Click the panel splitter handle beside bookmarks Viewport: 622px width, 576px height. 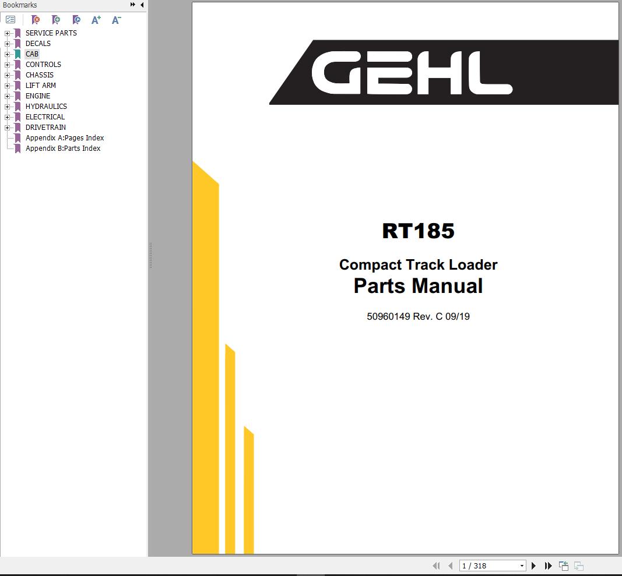[151, 256]
